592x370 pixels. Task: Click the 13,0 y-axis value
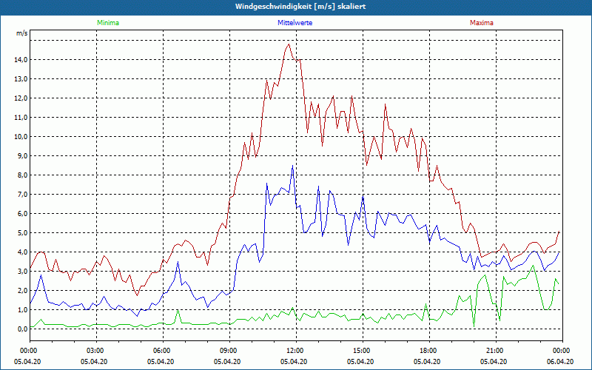click(x=21, y=79)
